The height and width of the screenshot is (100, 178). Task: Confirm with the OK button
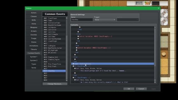point(129,89)
